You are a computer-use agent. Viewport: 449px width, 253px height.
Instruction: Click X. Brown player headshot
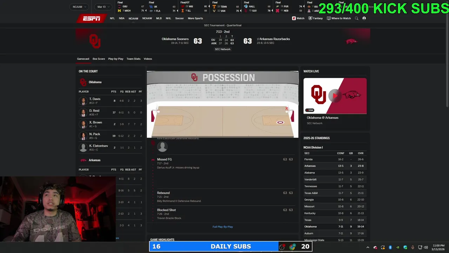coord(83,124)
